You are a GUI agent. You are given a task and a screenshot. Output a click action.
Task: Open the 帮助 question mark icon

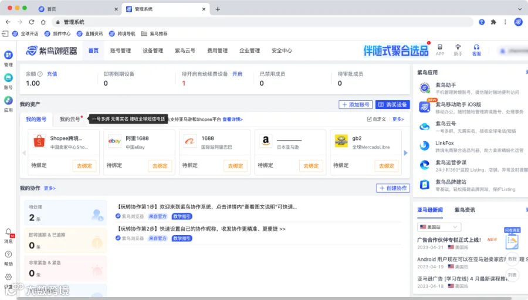(x=8, y=255)
